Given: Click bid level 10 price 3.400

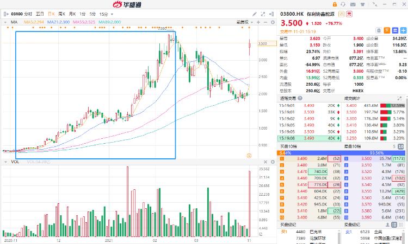Looking at the screenshot, I should [302, 217].
